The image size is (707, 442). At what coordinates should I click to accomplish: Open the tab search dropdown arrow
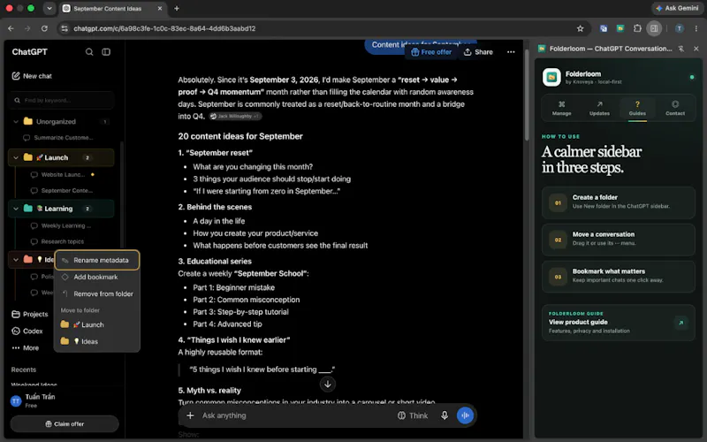(x=49, y=8)
